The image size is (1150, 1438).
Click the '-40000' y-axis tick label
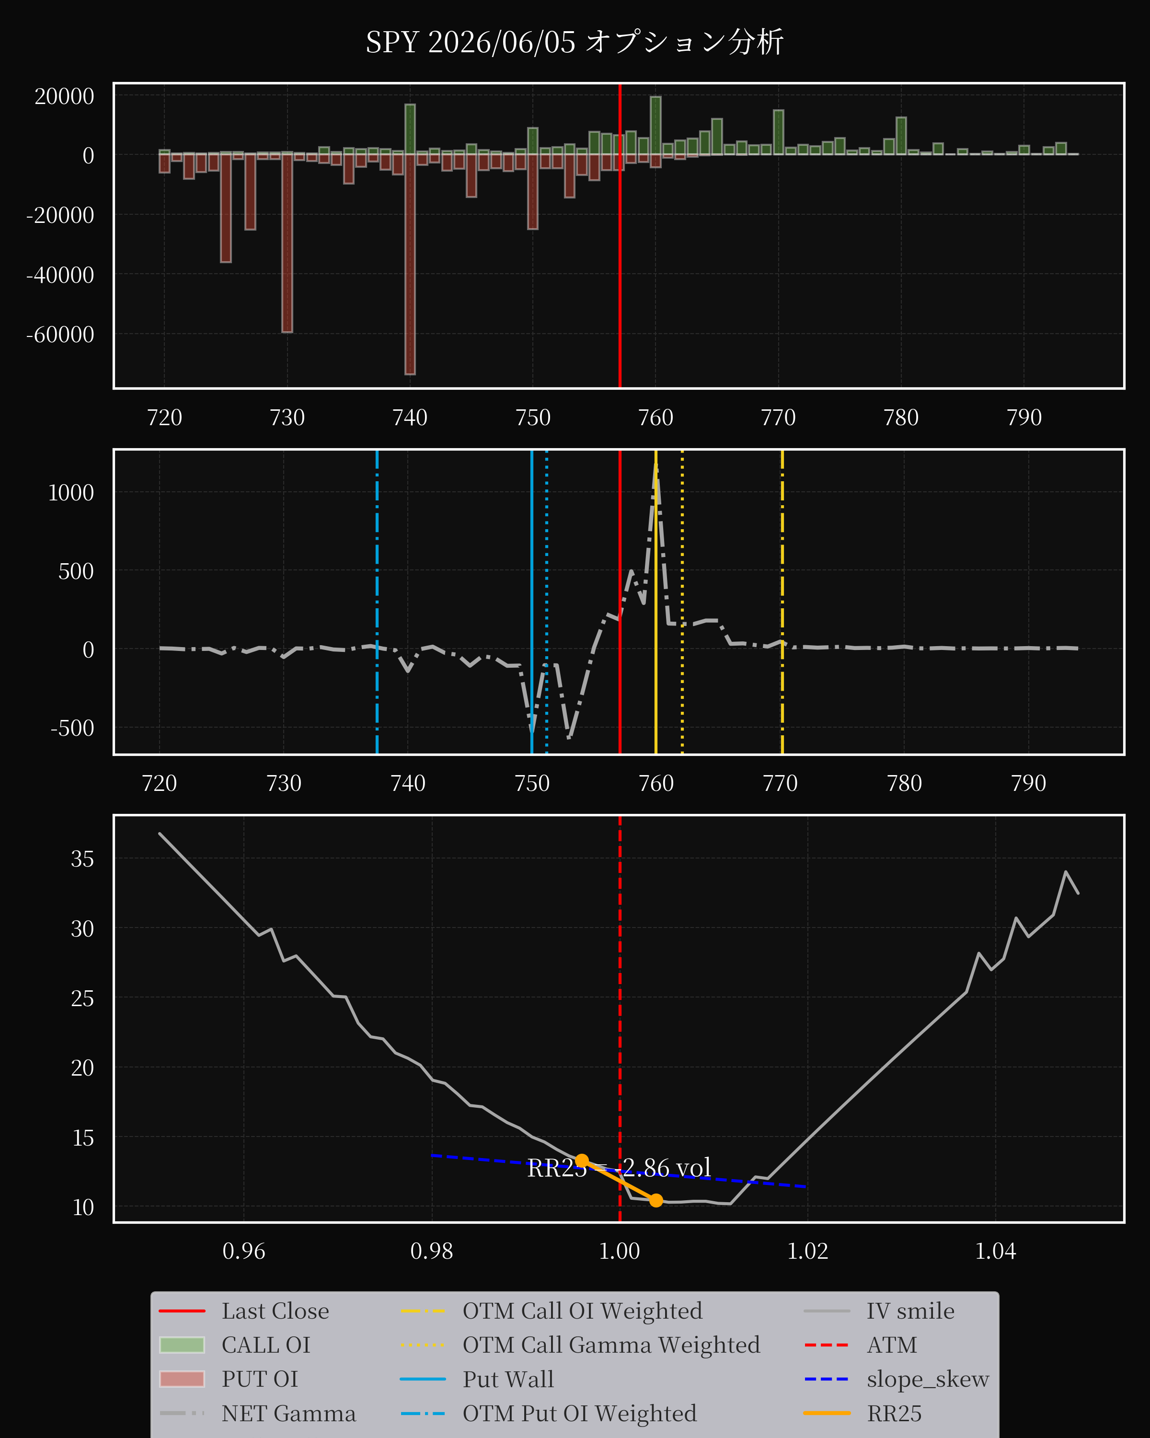pos(60,274)
